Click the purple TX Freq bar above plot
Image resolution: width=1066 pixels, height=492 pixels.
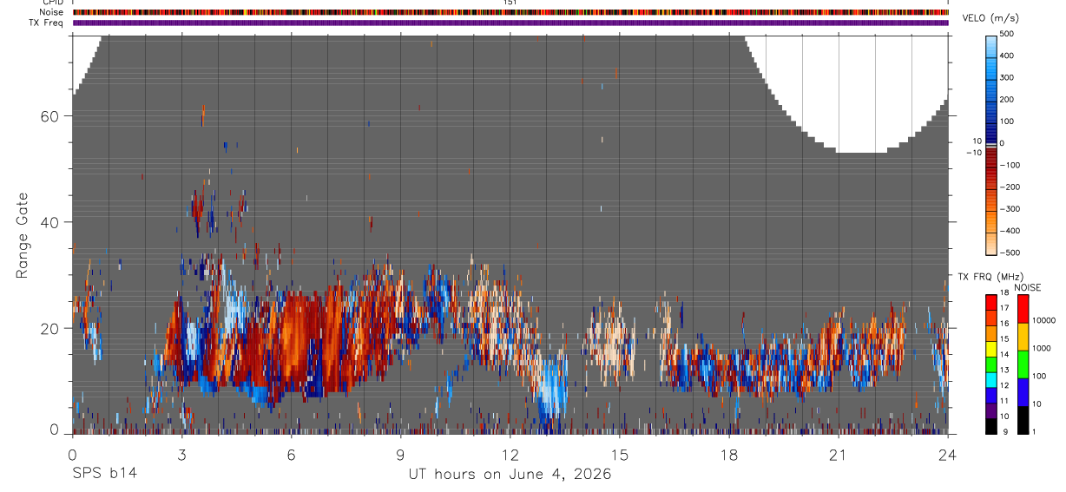point(510,23)
